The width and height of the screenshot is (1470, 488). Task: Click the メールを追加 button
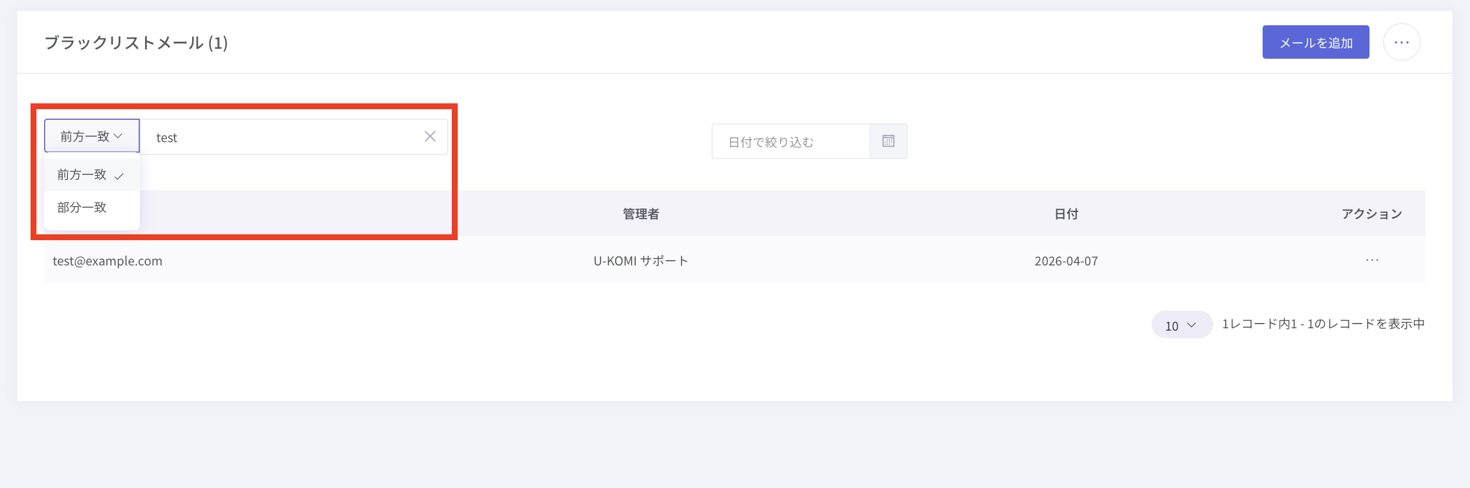1315,42
